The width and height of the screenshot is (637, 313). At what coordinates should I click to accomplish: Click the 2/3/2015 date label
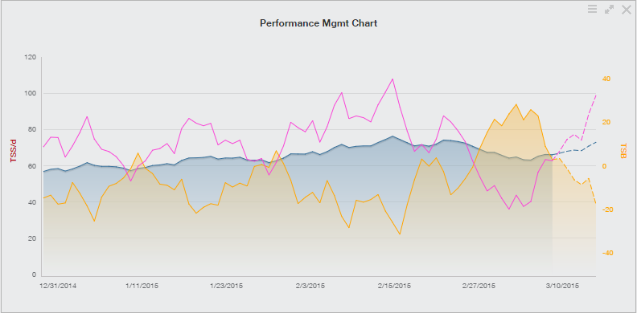[310, 286]
